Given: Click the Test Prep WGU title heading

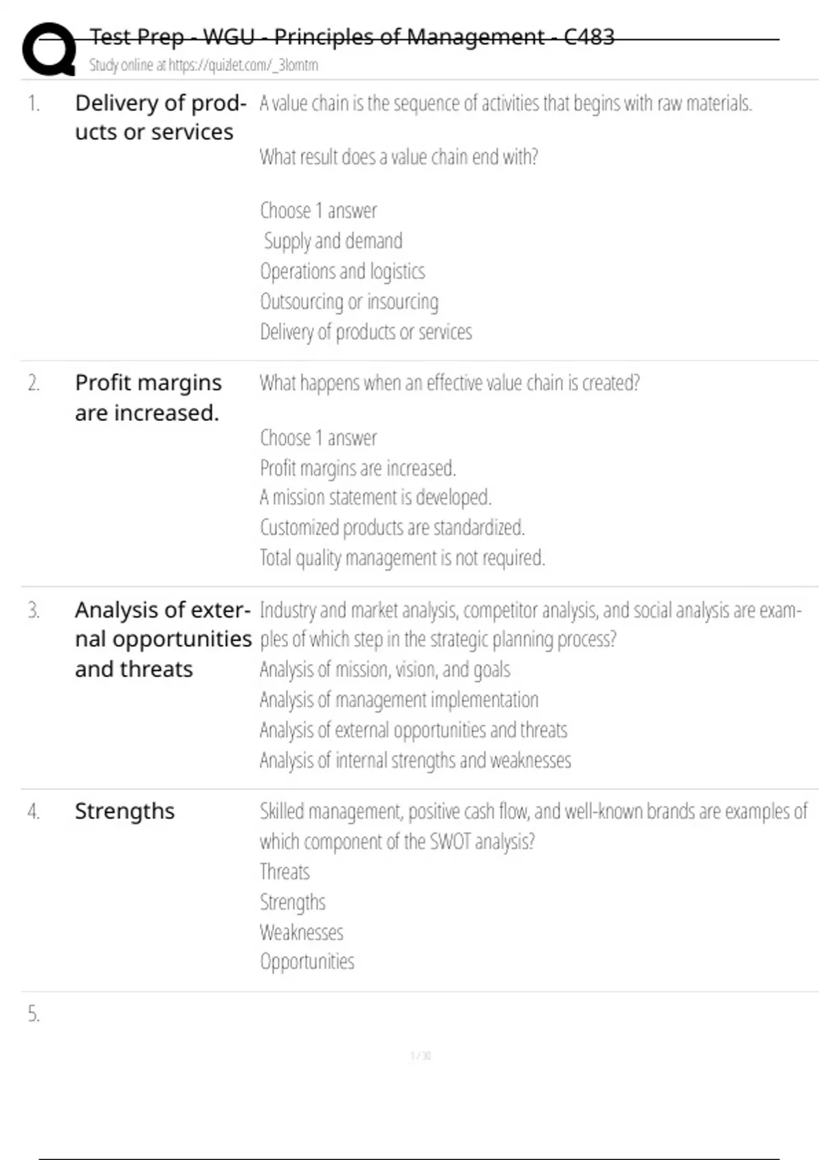Looking at the screenshot, I should 351,36.
